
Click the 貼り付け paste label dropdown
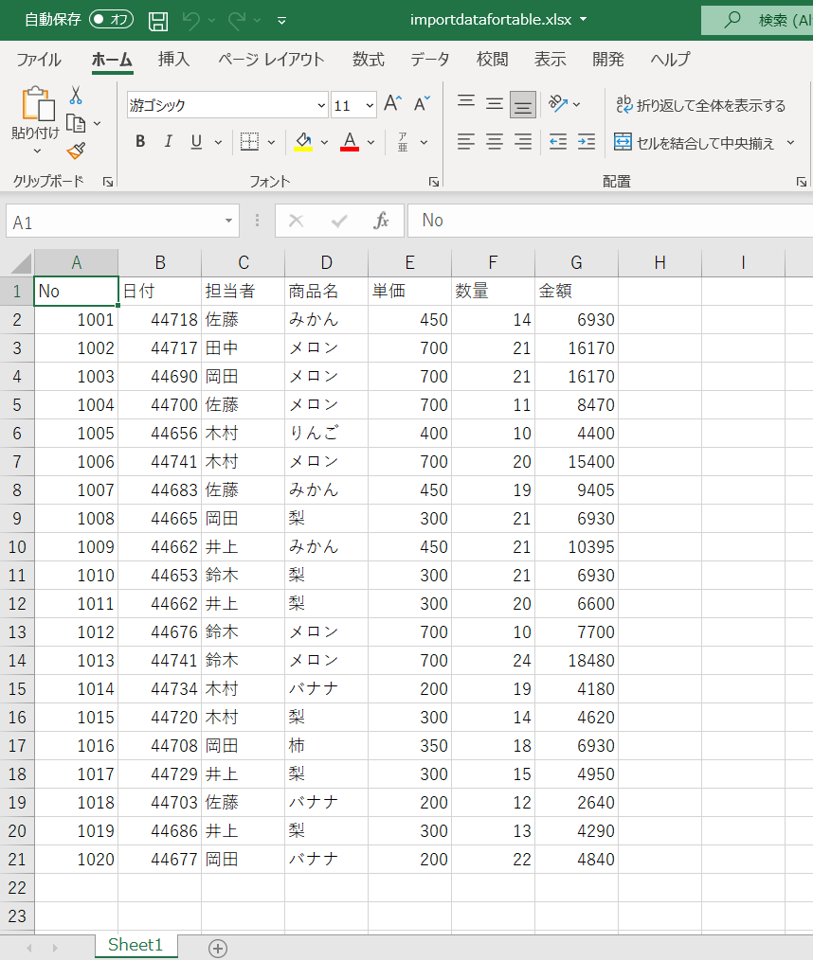pos(36,141)
